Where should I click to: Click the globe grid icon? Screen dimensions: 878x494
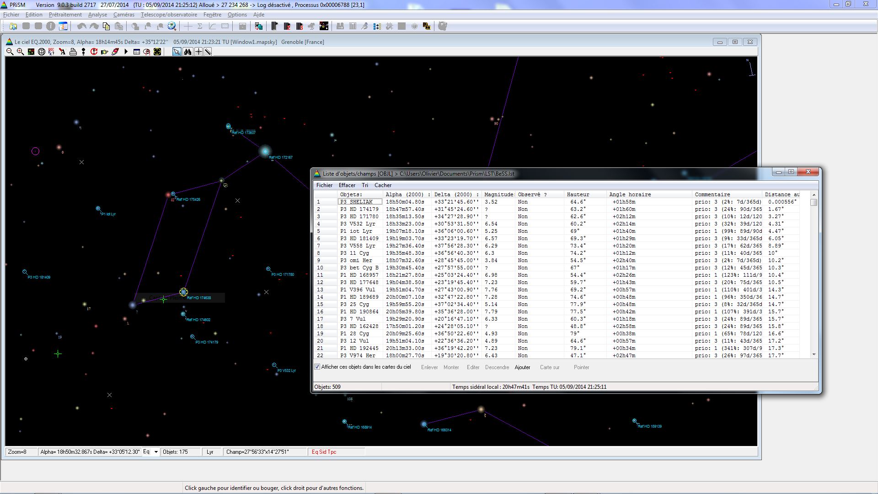pos(42,52)
